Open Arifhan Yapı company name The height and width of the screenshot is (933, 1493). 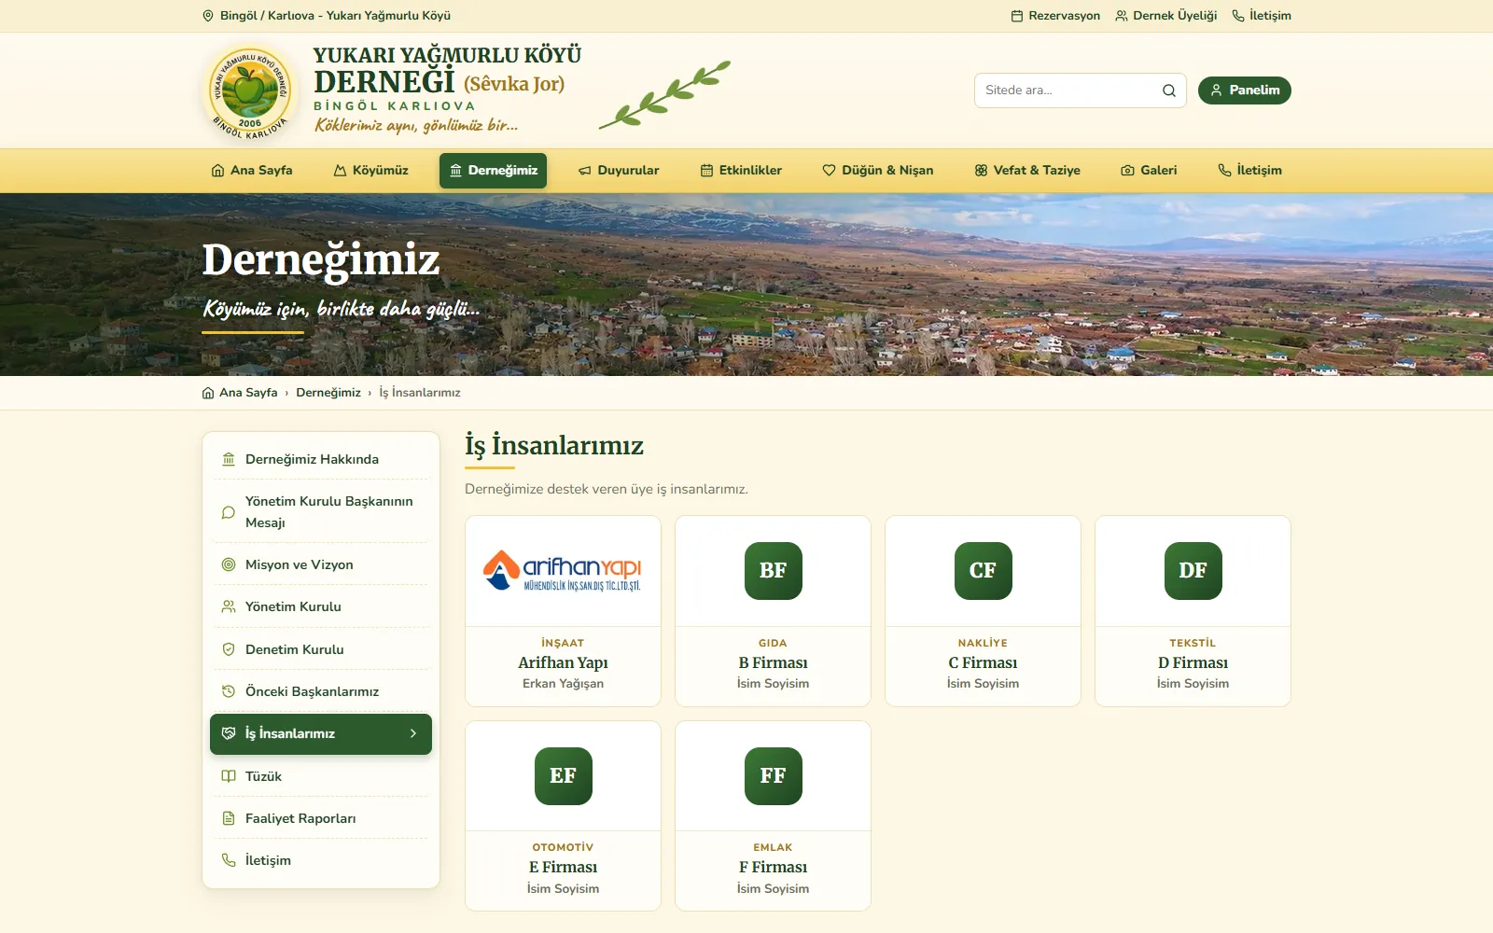tap(563, 662)
